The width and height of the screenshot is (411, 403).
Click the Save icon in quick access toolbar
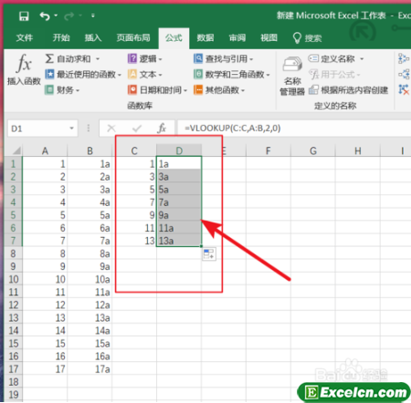click(x=24, y=15)
